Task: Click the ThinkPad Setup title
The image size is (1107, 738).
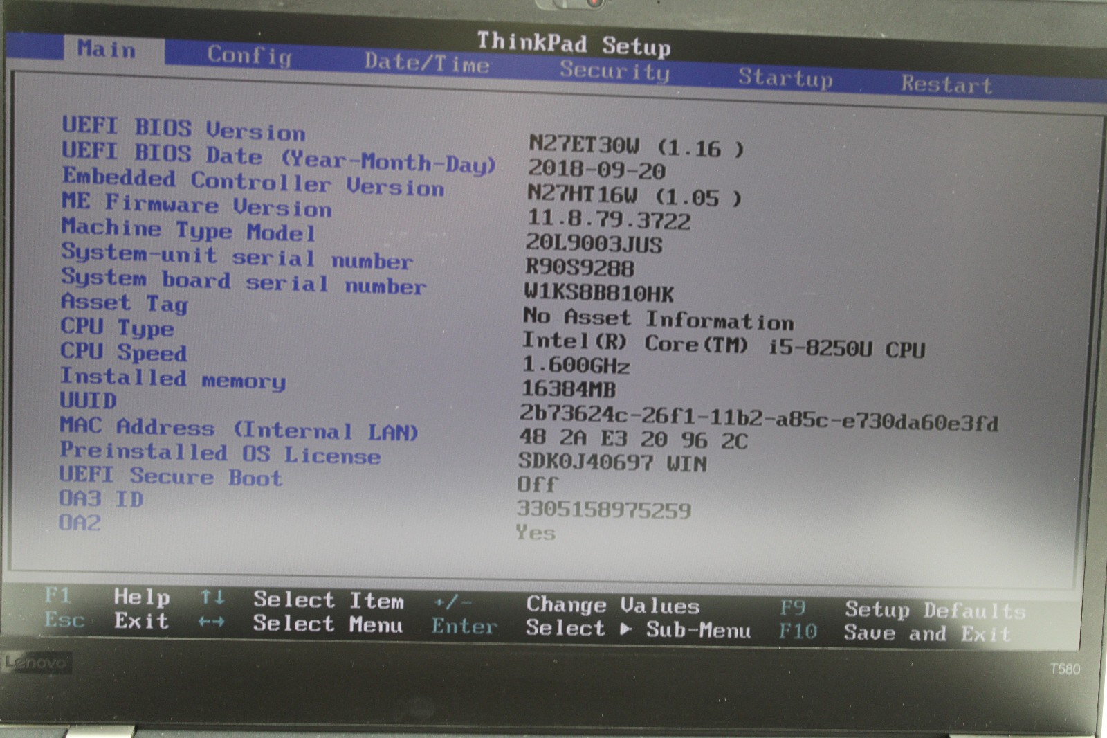Action: [x=574, y=44]
